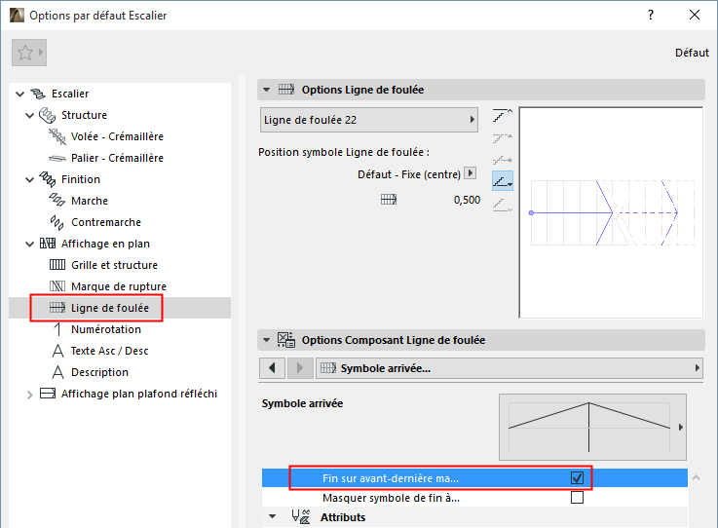Open the Symbole arrivée component dropdown
Viewport: 718px width, 528px height.
click(510, 367)
